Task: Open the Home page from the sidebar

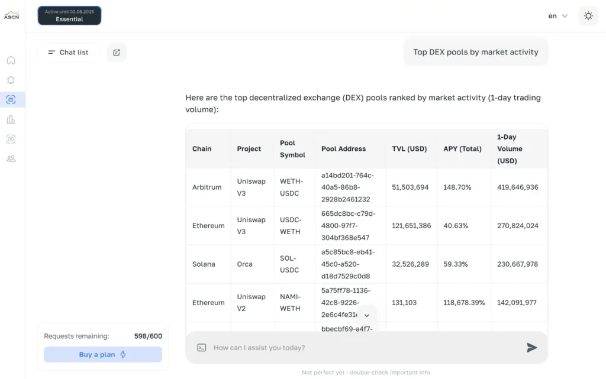Action: [11, 60]
